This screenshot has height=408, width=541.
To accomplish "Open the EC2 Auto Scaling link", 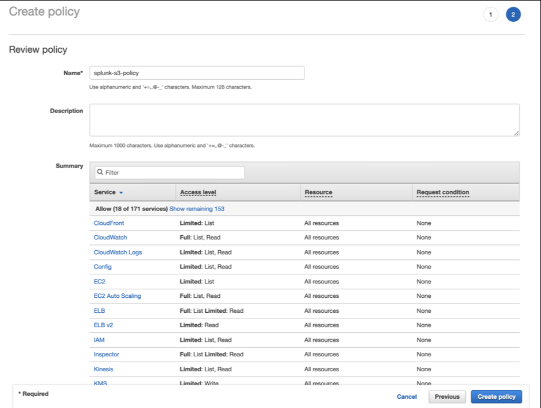I will click(117, 296).
